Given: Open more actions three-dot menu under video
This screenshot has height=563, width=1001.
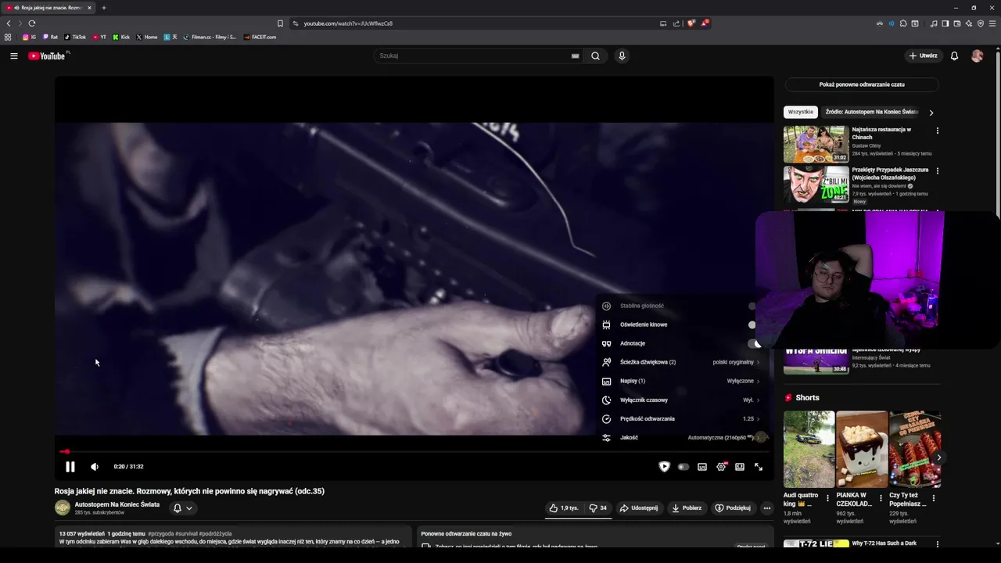Looking at the screenshot, I should click(766, 507).
